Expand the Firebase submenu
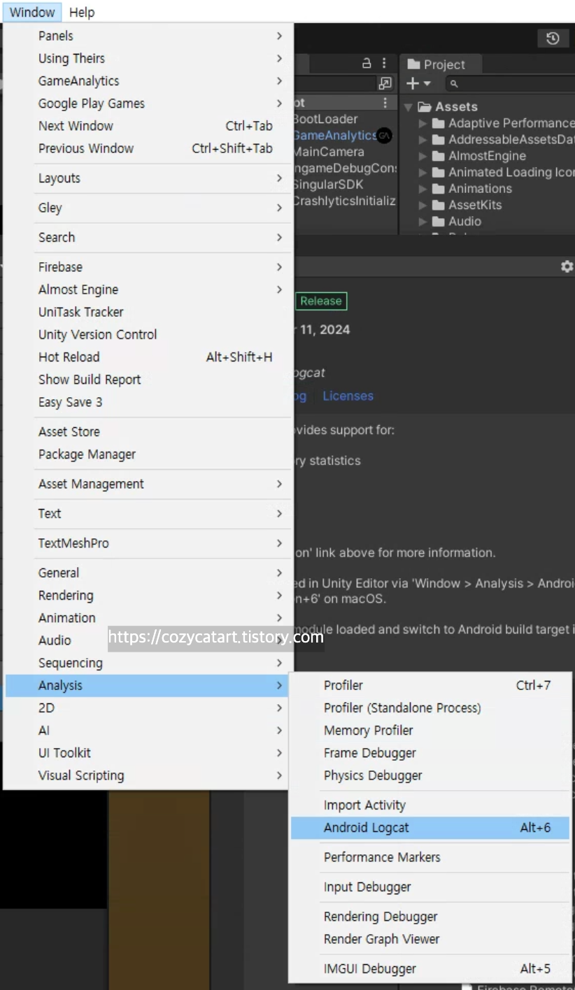 pyautogui.click(x=148, y=267)
